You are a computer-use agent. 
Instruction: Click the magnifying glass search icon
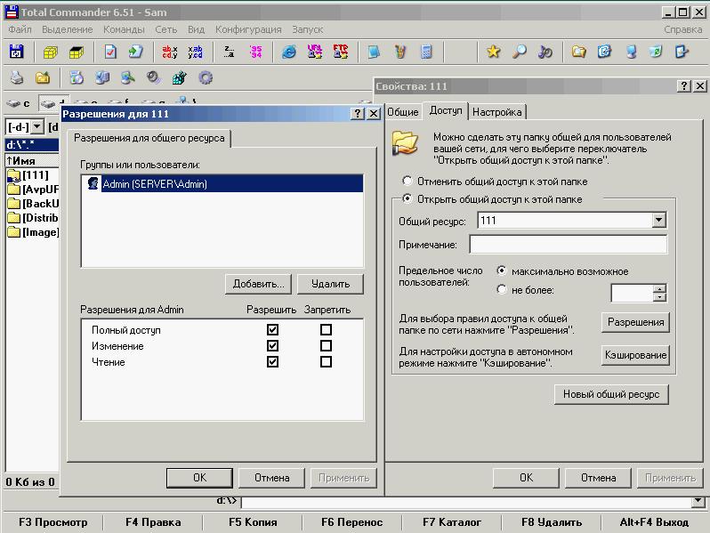519,52
